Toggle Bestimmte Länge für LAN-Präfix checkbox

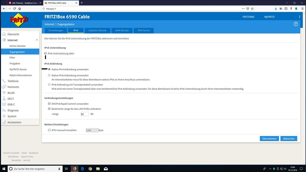coord(49,109)
